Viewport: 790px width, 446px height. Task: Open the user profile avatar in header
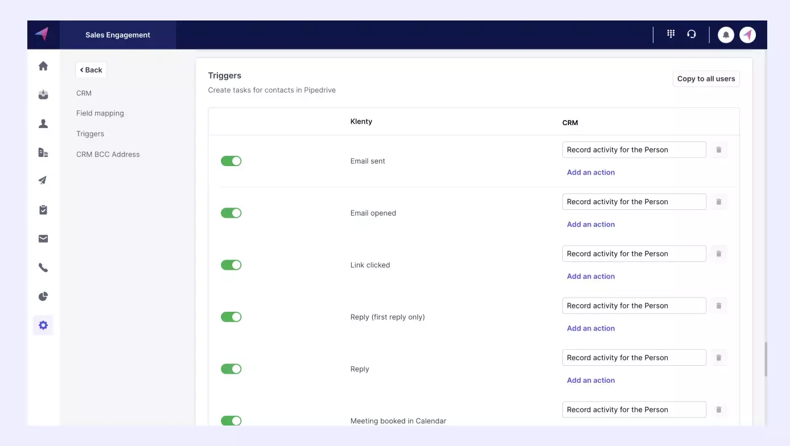[x=748, y=35]
